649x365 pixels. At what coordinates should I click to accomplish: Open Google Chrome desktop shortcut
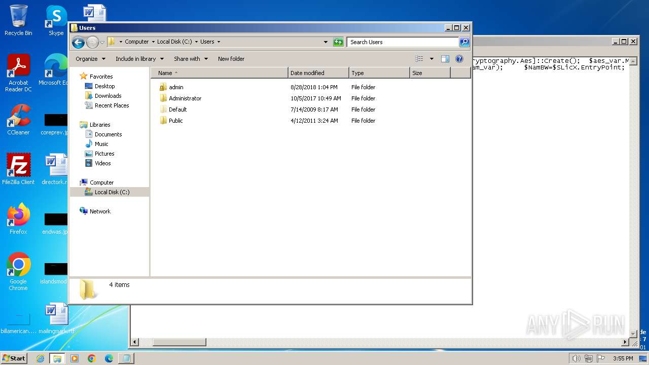pos(18,272)
